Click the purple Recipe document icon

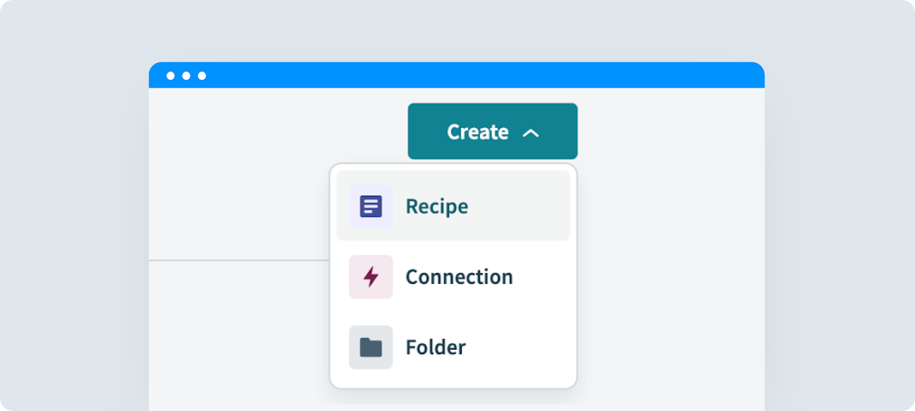tap(371, 206)
